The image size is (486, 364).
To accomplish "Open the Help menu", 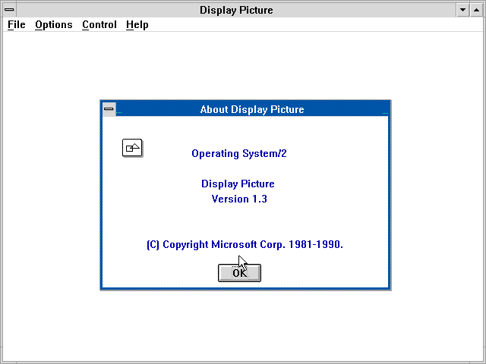I will [137, 25].
